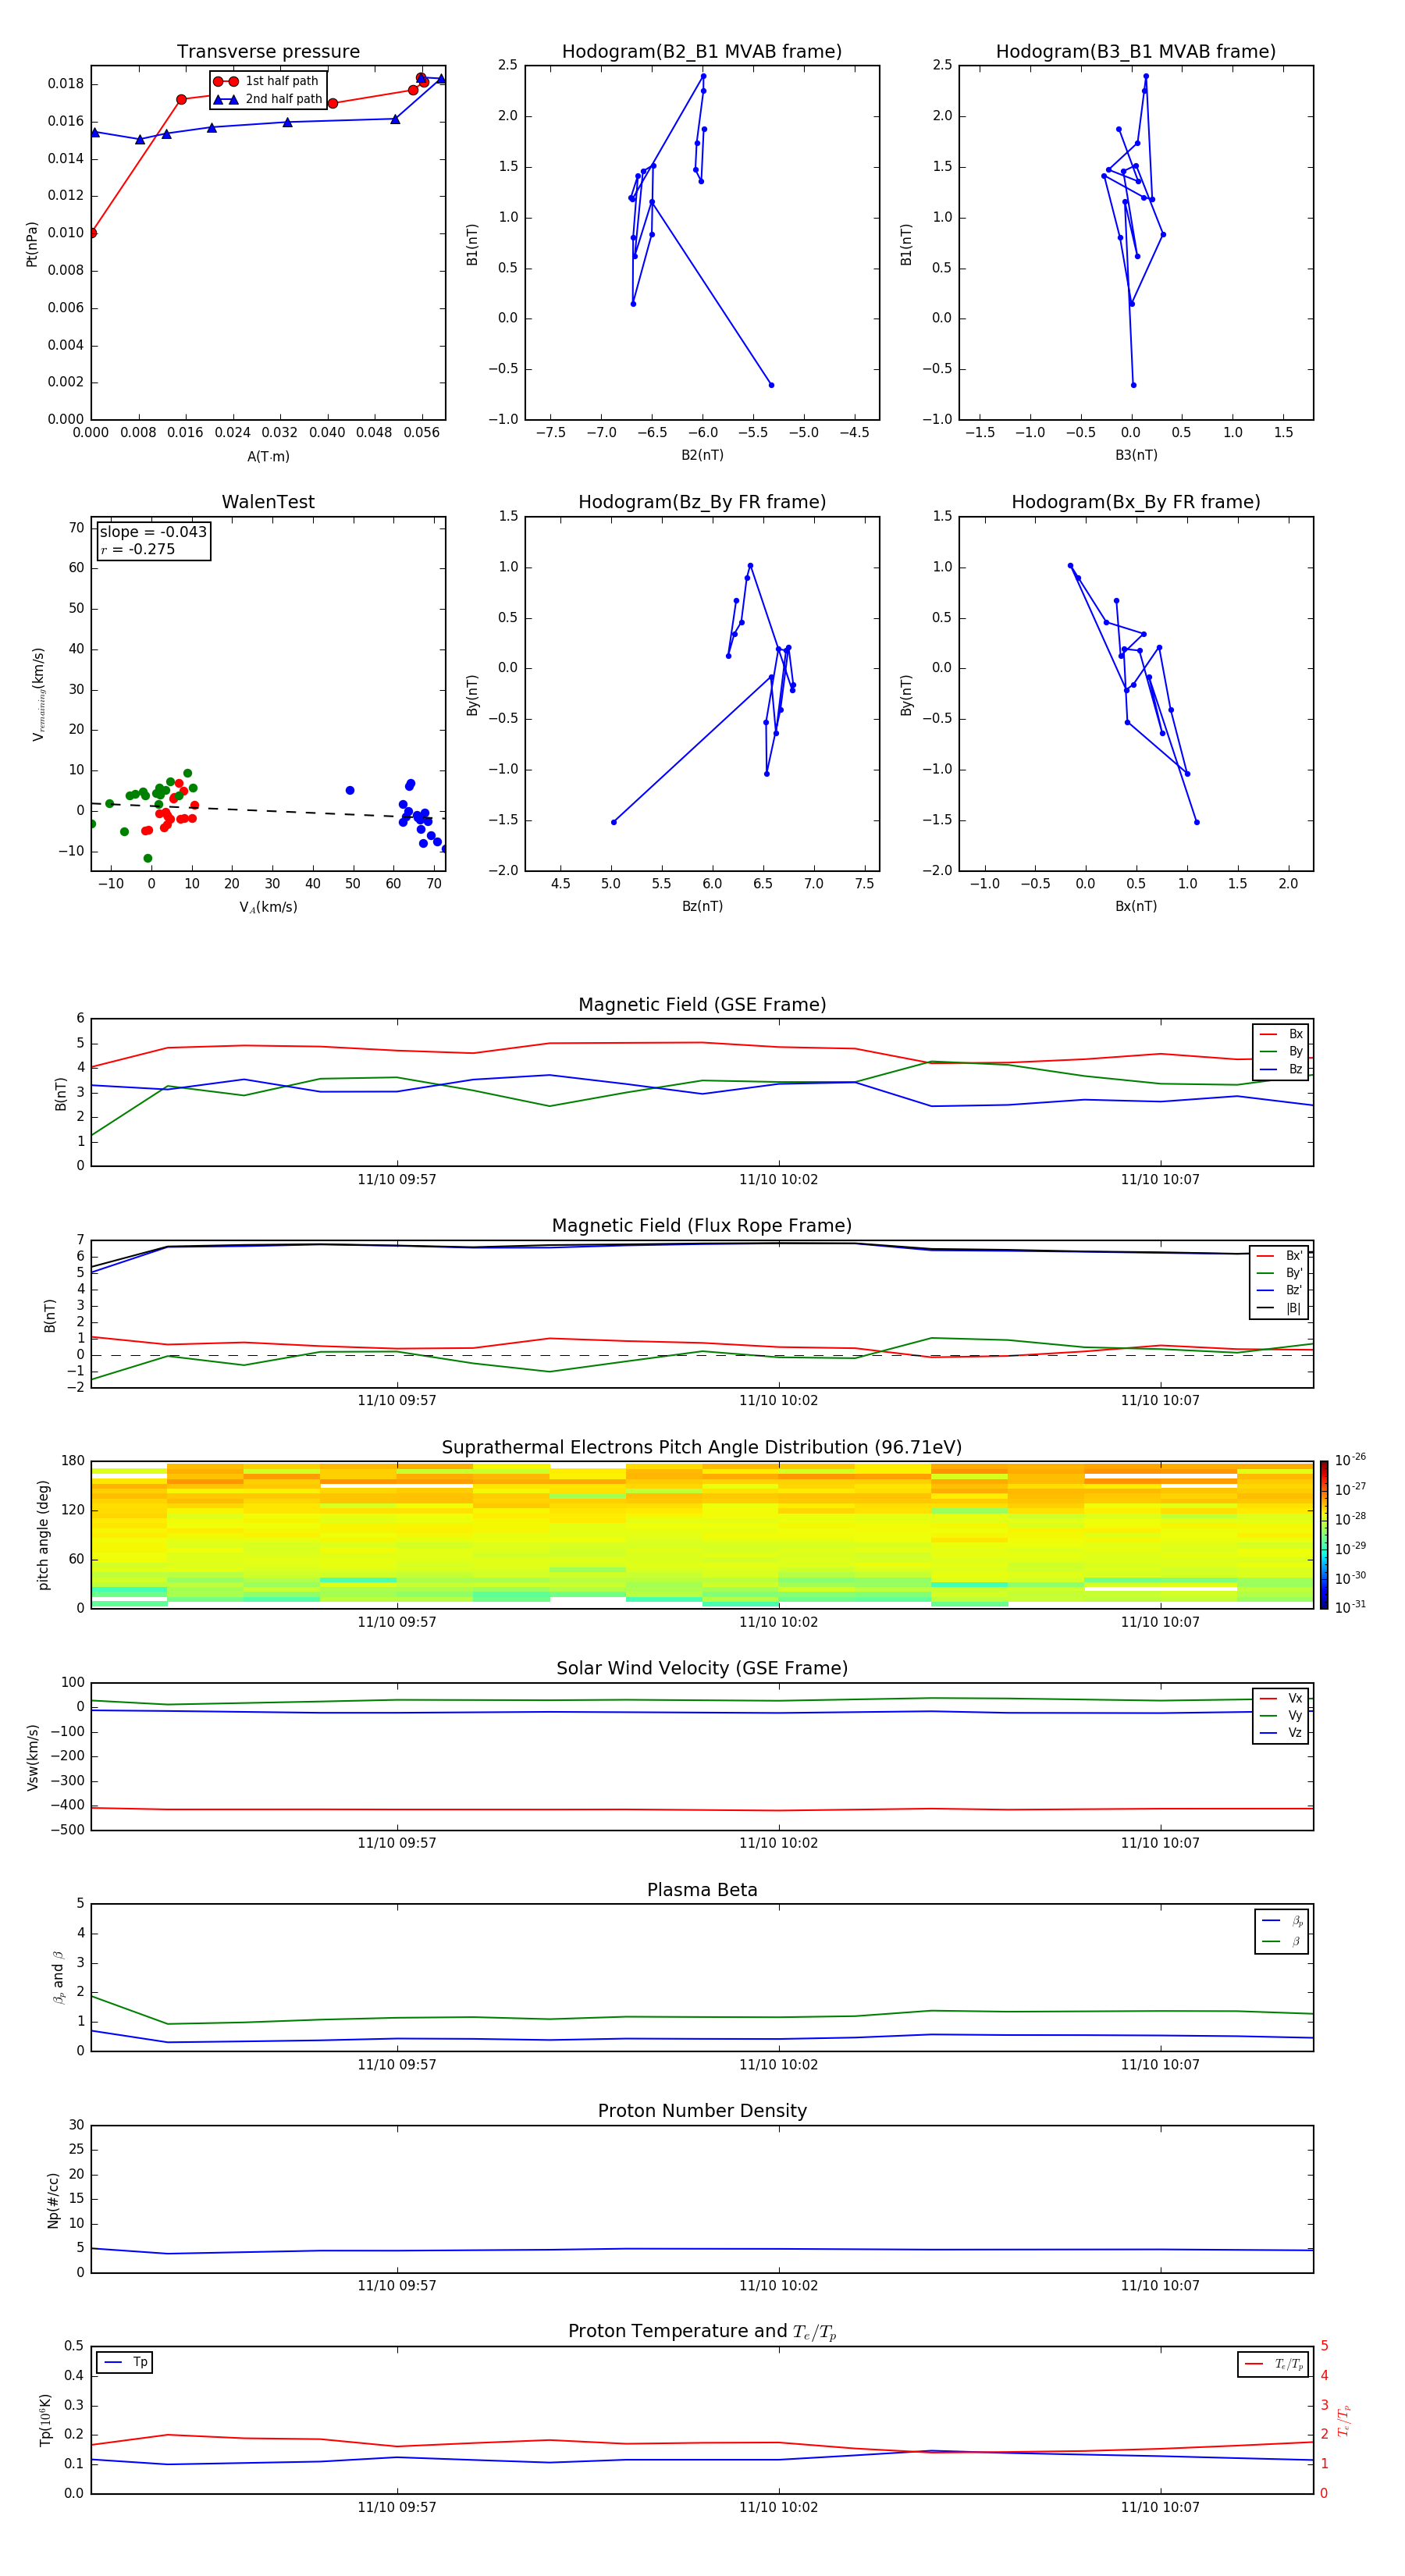This screenshot has height=2576, width=1405.
Task: Click the isolated blue dot near V_A 49 in WalenTest
Action: [350, 790]
